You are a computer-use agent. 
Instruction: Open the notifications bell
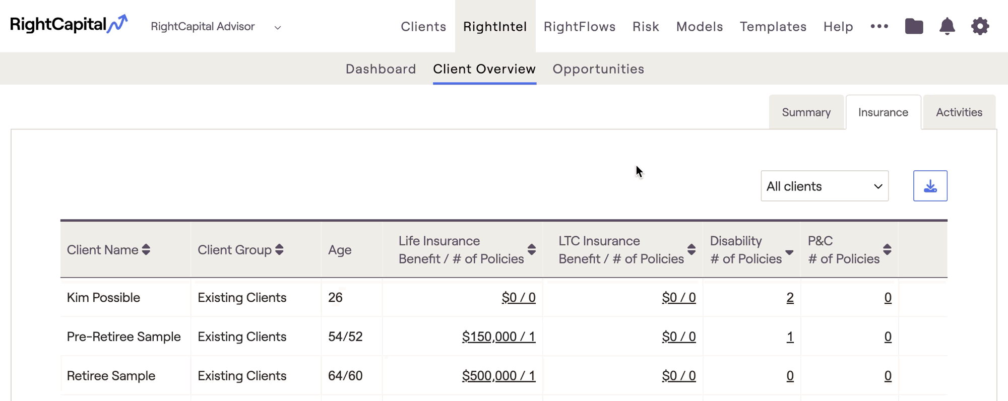947,26
